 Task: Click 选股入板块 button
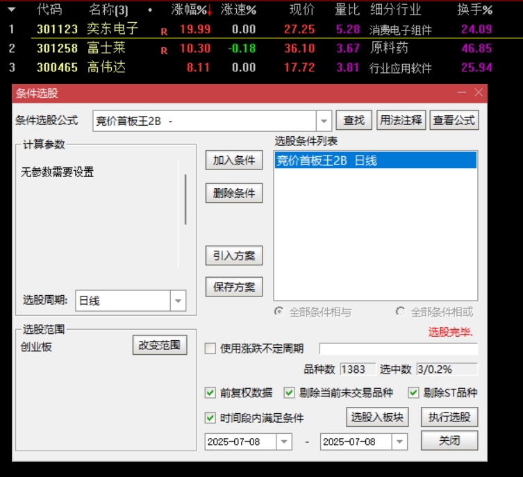coord(377,417)
